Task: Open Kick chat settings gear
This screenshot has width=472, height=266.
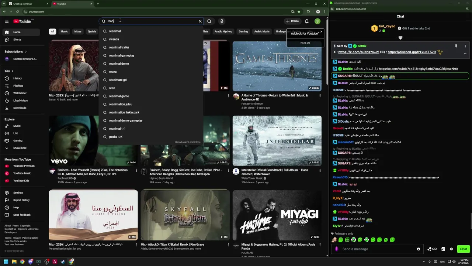Action: [451, 249]
